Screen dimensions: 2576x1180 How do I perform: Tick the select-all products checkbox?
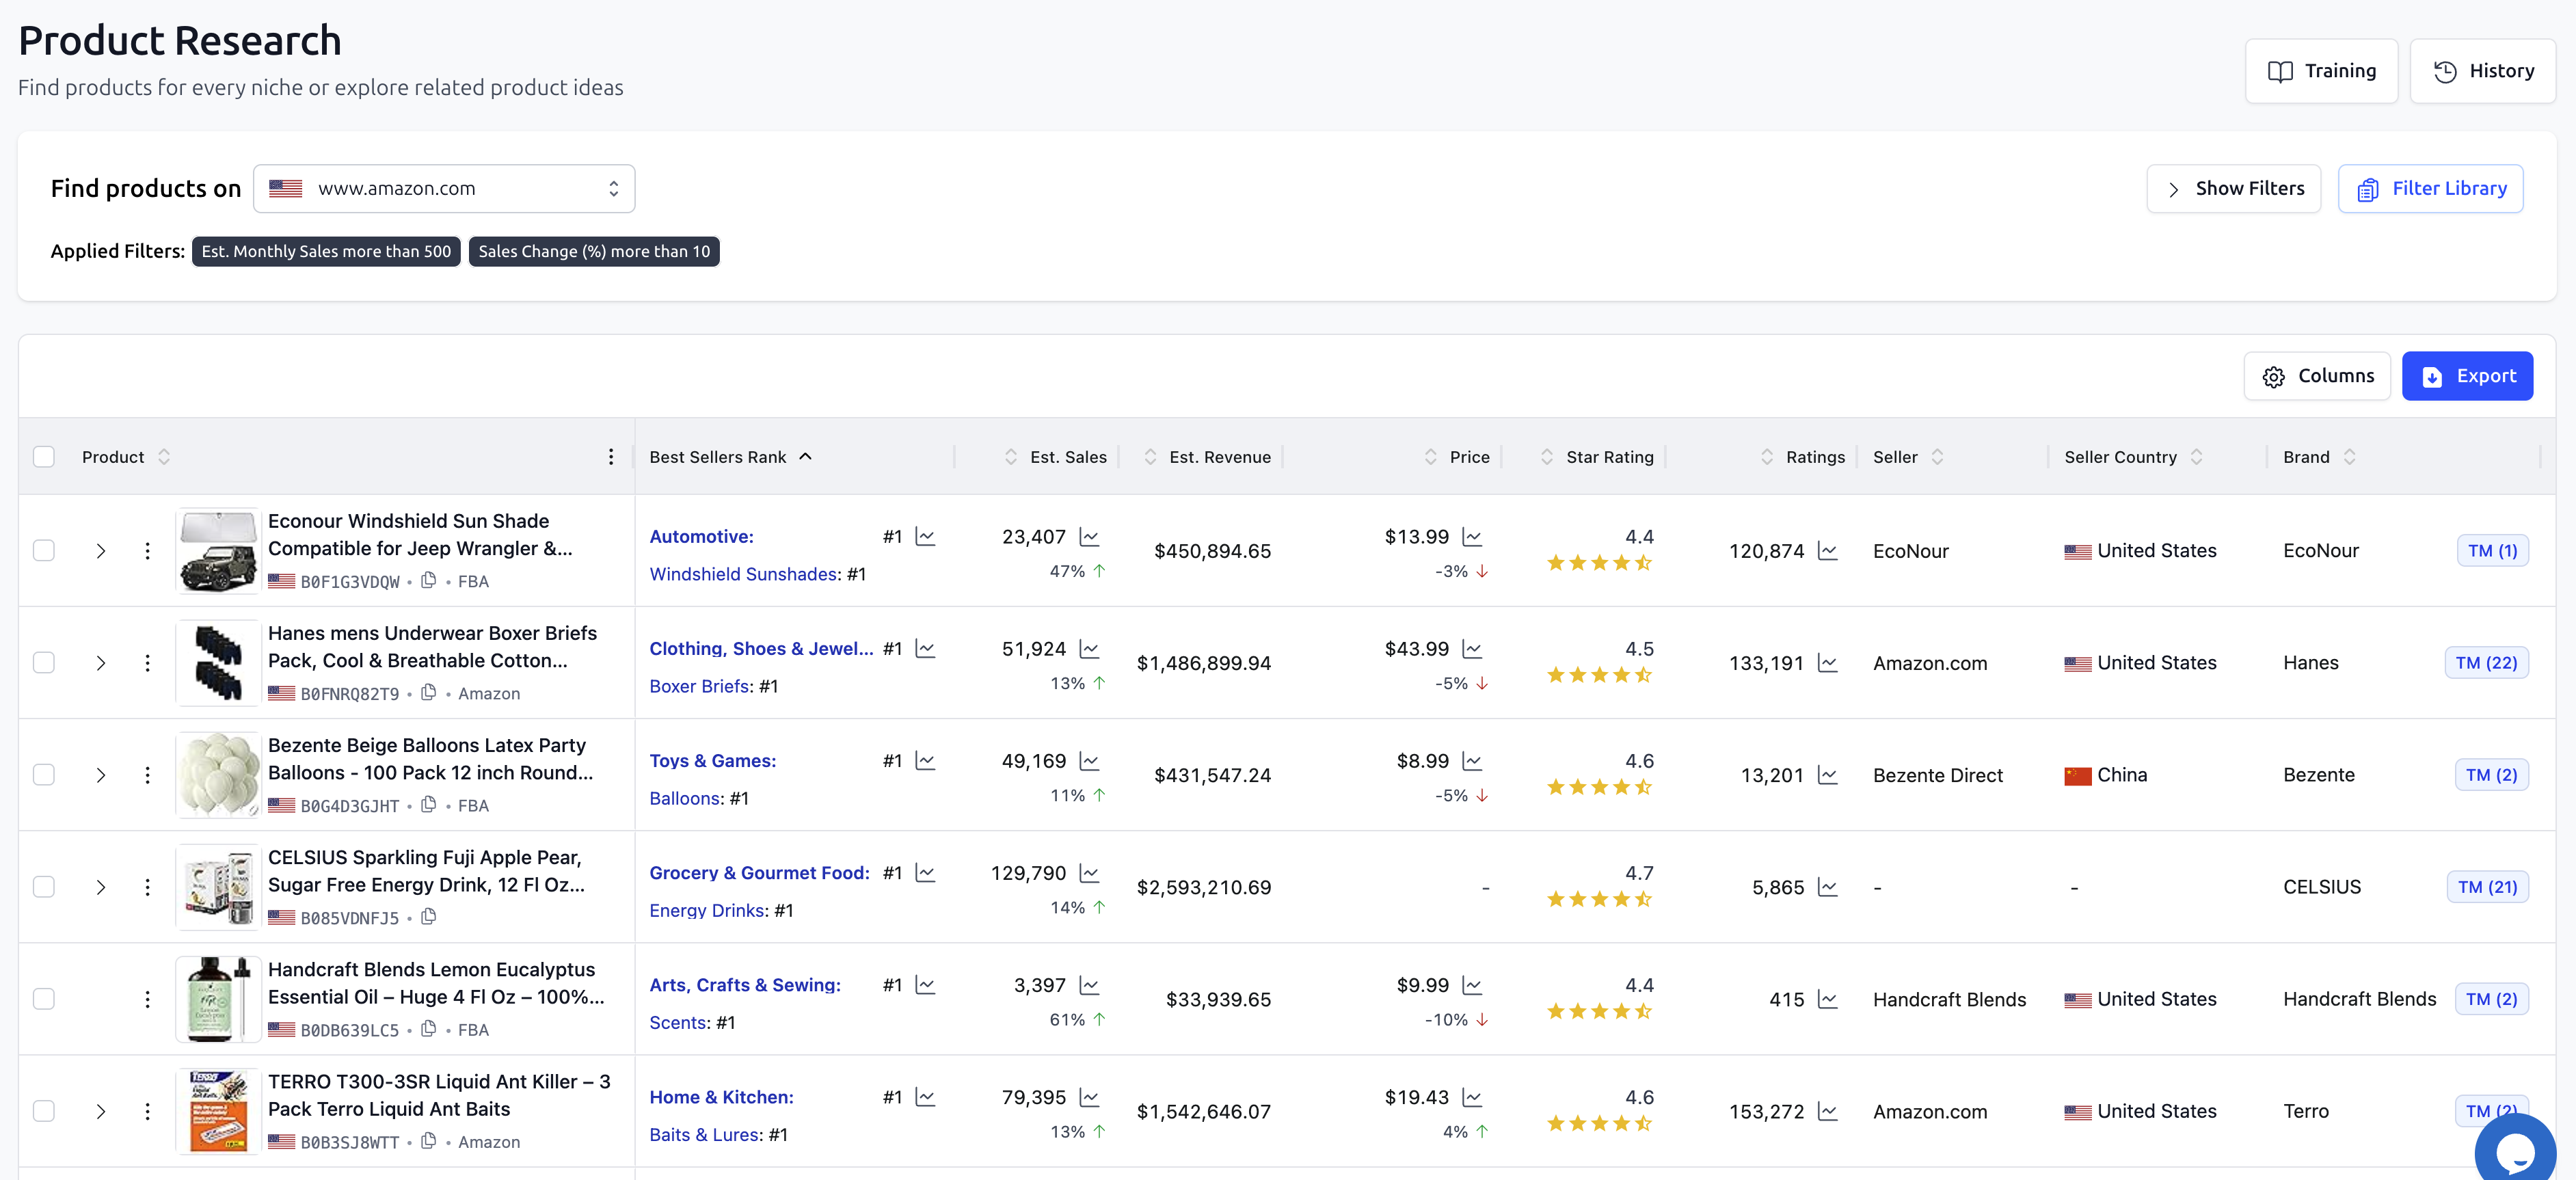(44, 457)
